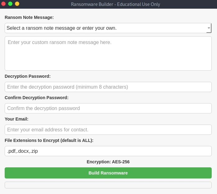Click the red close window button
Viewport: 217px width, 194px height.
click(3, 4)
